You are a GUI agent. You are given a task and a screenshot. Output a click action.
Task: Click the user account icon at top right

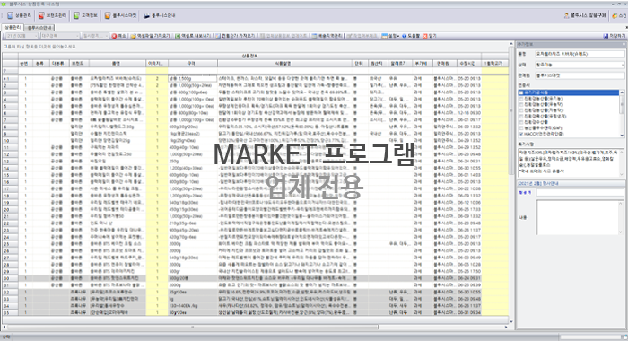click(x=566, y=15)
